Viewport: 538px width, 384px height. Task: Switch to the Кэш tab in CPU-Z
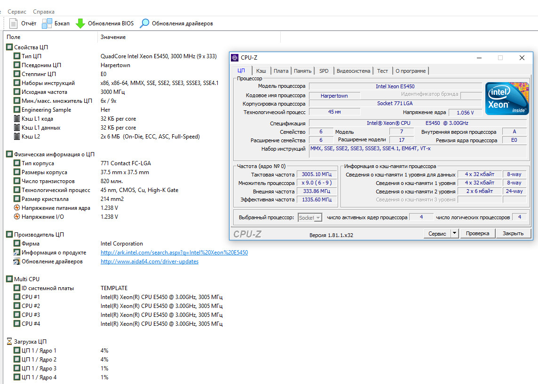pos(261,71)
